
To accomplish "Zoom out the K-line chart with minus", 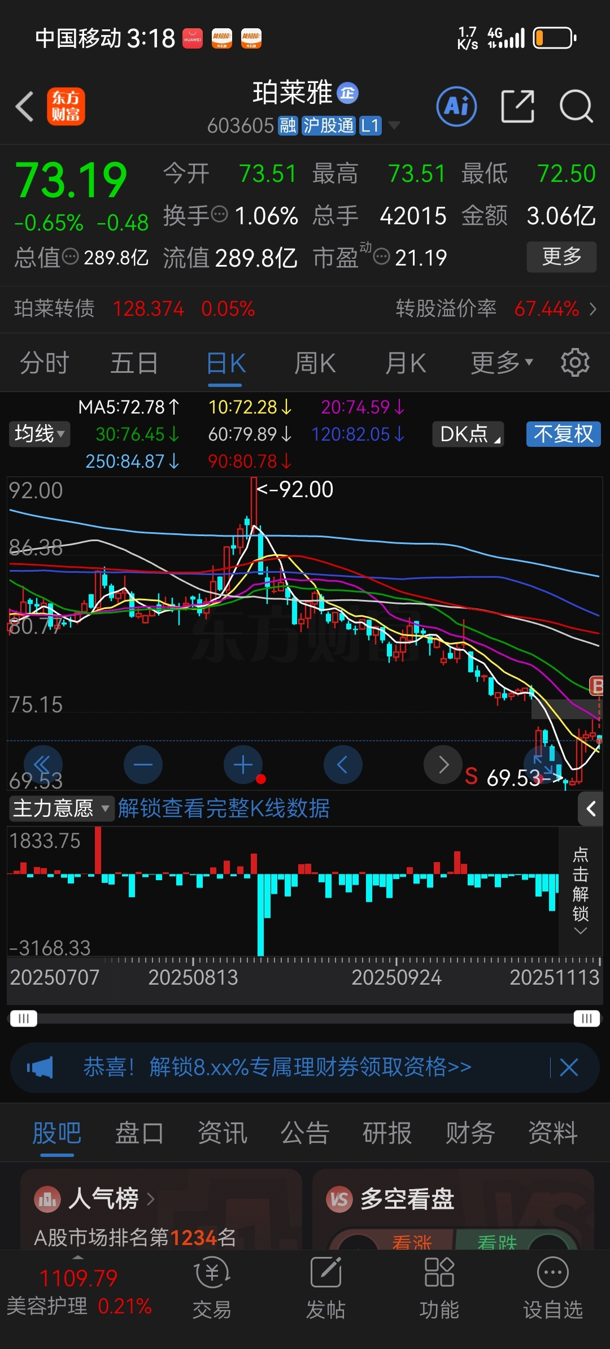I will coord(143,765).
